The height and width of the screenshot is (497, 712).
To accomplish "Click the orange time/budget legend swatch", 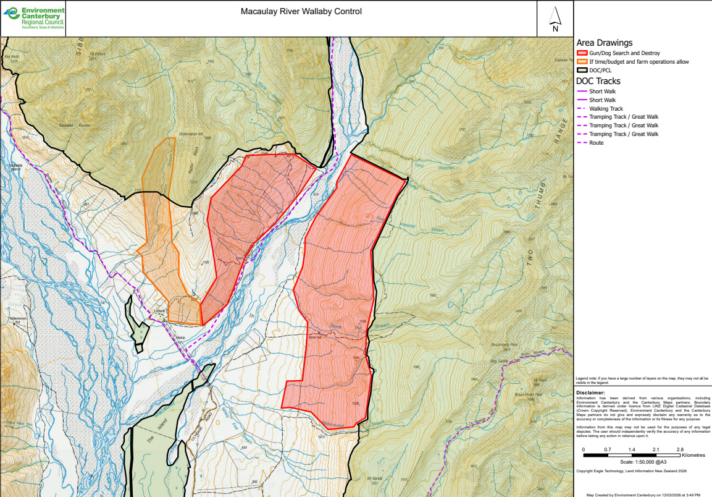I will [x=581, y=62].
